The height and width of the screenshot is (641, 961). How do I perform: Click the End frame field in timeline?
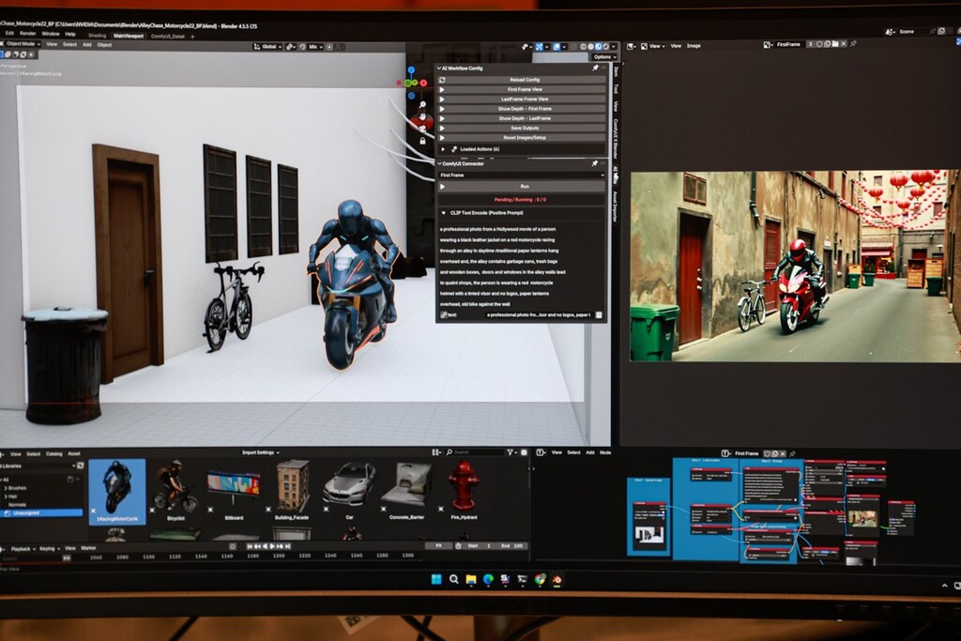tap(511, 545)
